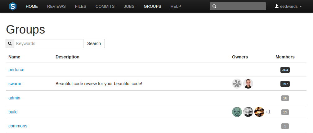
Task: Open the COMMITS navigation item
Action: click(x=105, y=7)
